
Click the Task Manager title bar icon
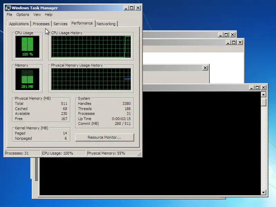coord(8,8)
